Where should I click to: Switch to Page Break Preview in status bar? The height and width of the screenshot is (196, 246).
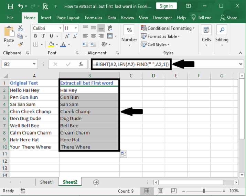tap(174, 191)
